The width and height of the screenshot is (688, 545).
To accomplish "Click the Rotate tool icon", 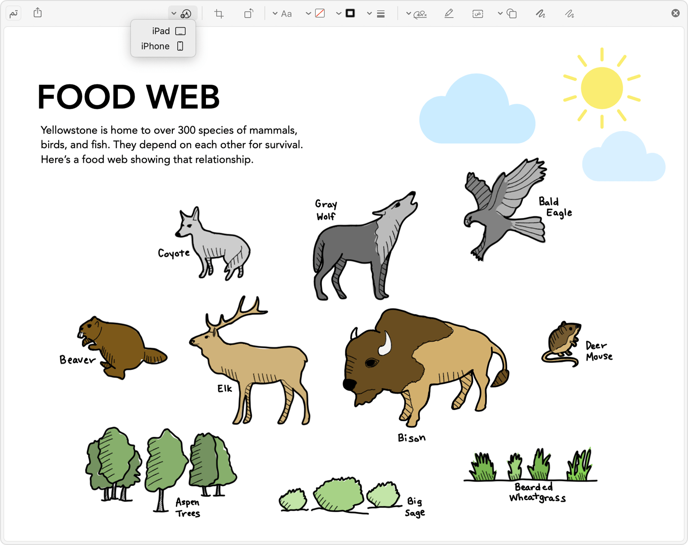I will (249, 14).
